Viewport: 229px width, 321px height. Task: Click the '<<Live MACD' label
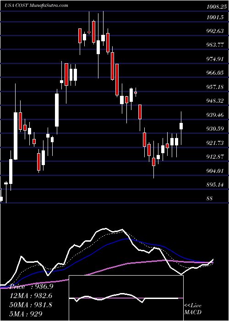pos(193,309)
